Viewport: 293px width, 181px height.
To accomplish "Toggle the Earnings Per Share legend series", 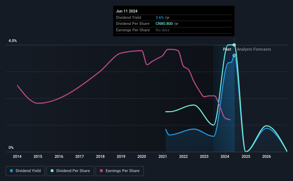I will click(x=120, y=171).
